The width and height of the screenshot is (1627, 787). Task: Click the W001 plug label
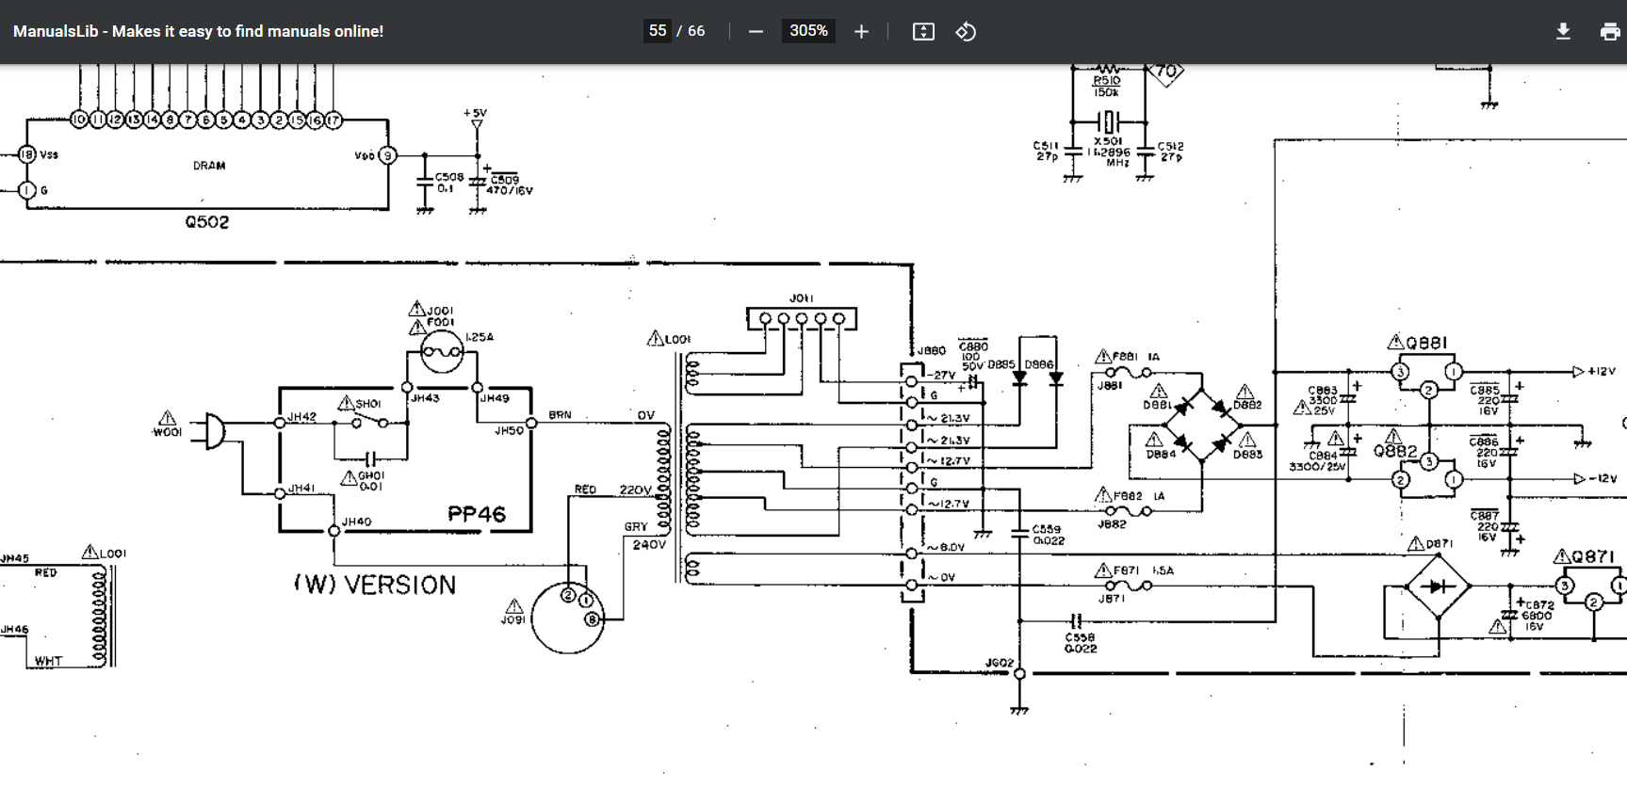167,432
